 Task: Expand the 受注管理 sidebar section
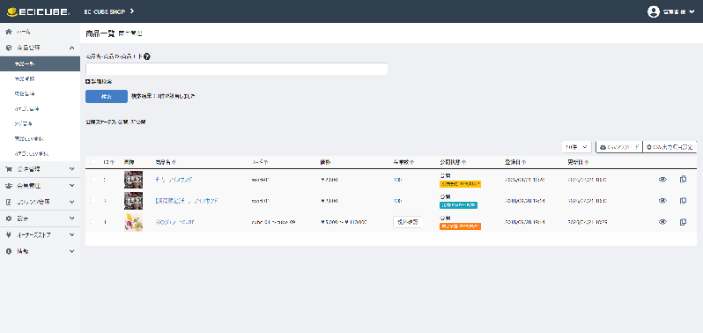click(x=40, y=169)
